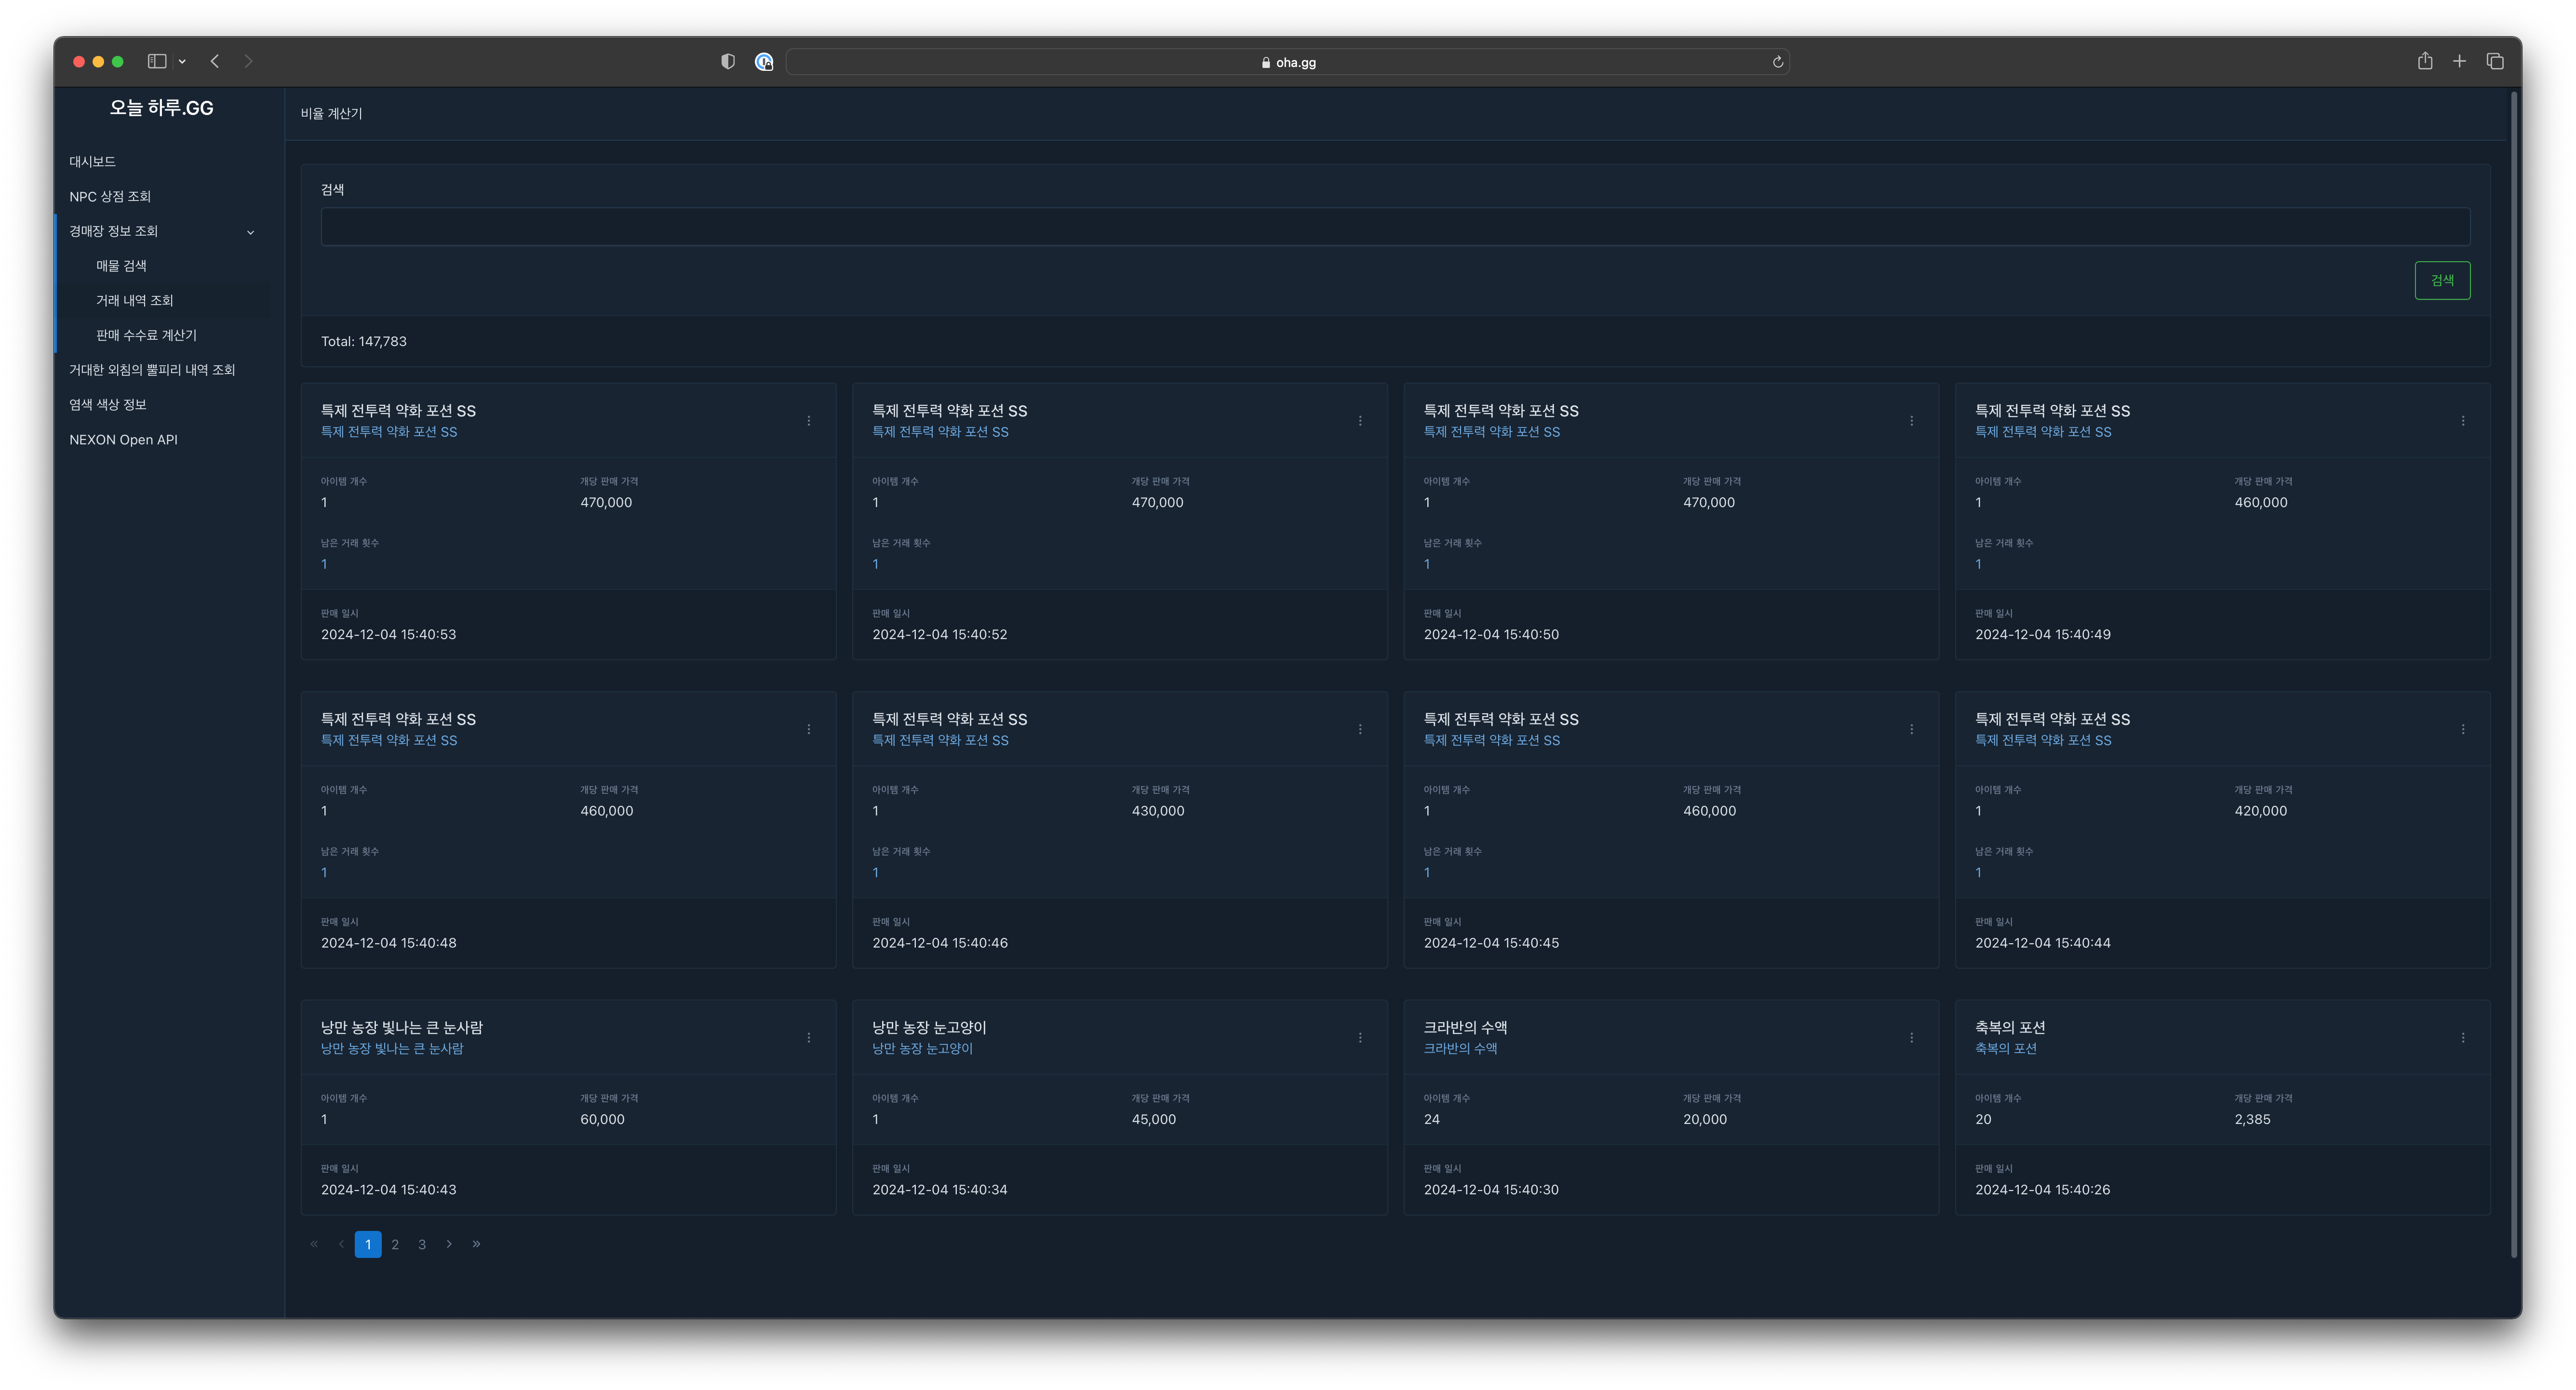Select 판매 수수료 계산기 menu item
Image resolution: width=2576 pixels, height=1390 pixels.
pos(146,335)
